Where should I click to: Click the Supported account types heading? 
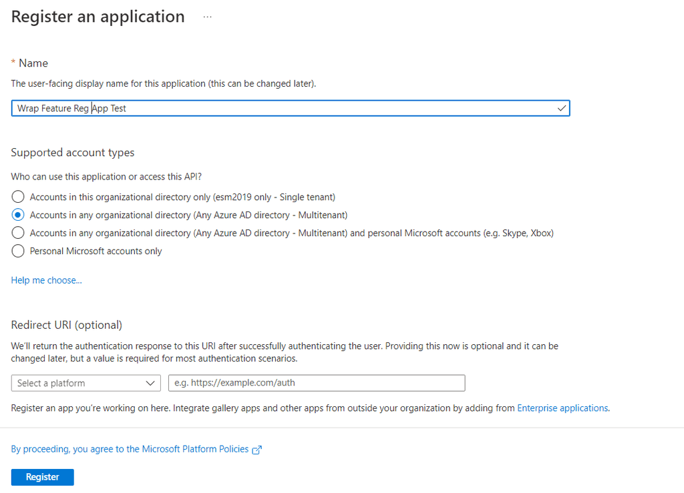72,152
